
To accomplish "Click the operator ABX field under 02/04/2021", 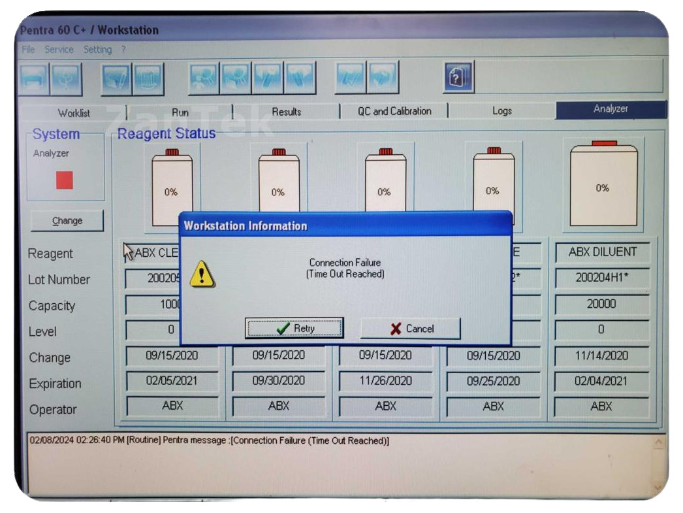I will coord(601,406).
